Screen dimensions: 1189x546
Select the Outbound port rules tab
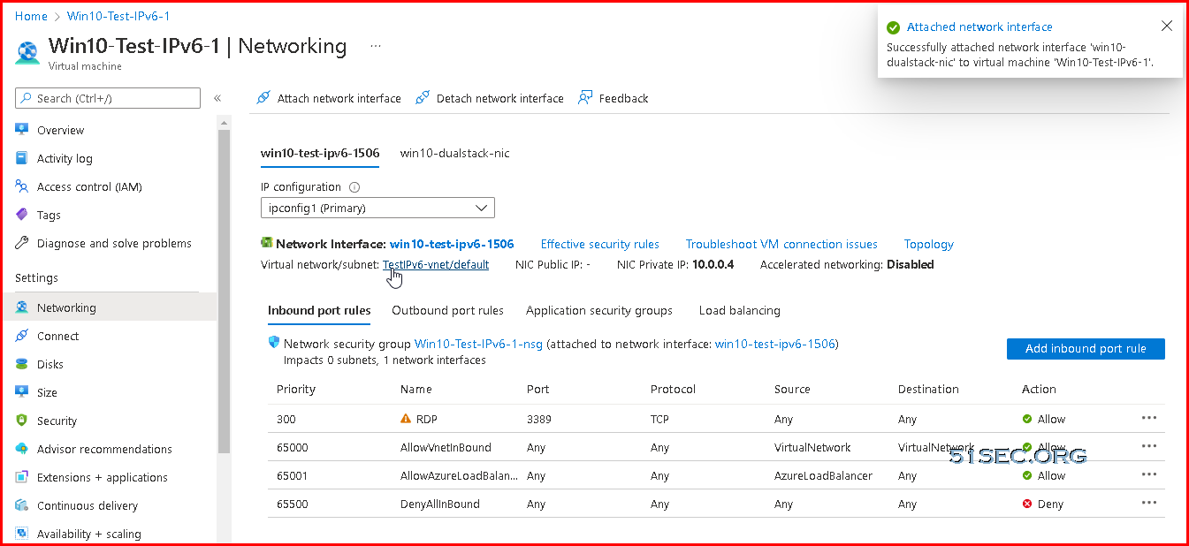tap(447, 310)
